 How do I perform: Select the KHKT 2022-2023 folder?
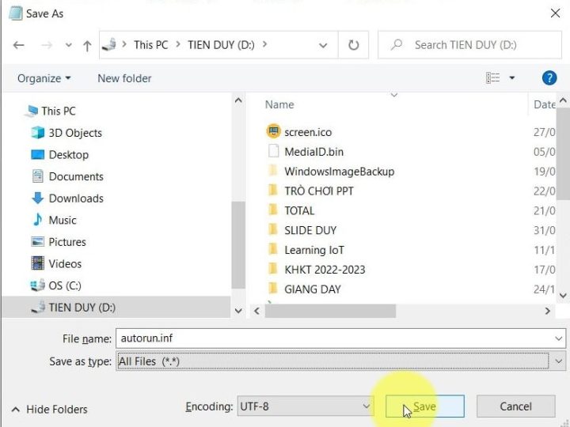[x=325, y=270]
